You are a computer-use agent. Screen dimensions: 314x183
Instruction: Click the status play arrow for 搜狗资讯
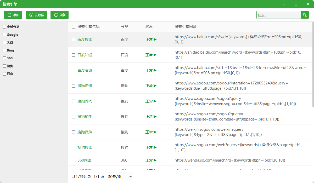[155, 86]
